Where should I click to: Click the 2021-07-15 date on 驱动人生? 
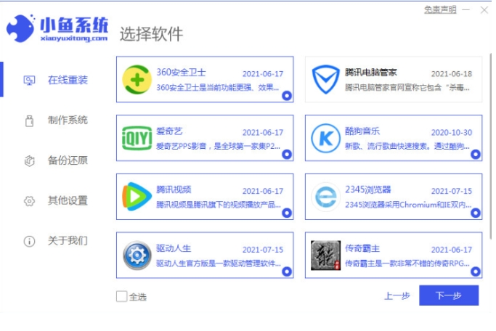(263, 250)
